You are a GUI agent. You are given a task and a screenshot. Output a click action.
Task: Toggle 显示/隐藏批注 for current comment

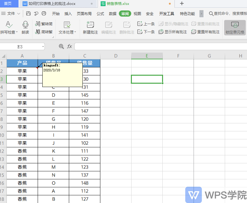(x=173, y=24)
